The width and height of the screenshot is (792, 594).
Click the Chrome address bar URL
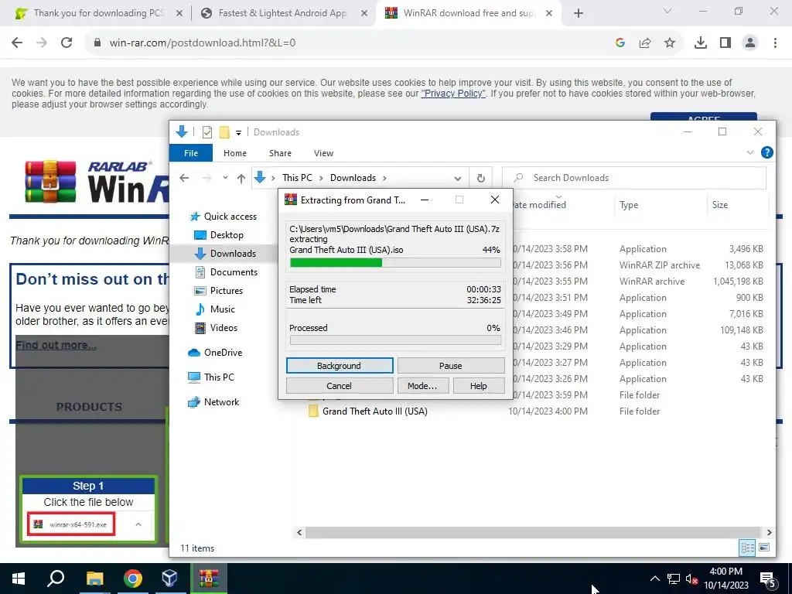click(x=202, y=43)
